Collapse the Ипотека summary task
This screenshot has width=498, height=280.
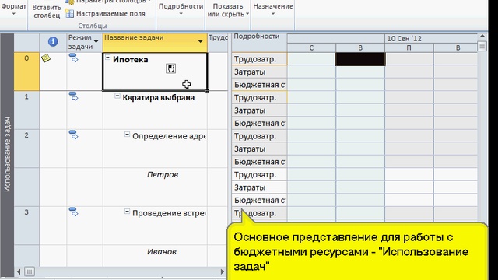(x=107, y=58)
